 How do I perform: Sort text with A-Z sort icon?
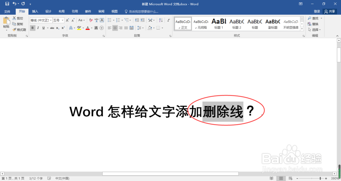tap(161, 20)
